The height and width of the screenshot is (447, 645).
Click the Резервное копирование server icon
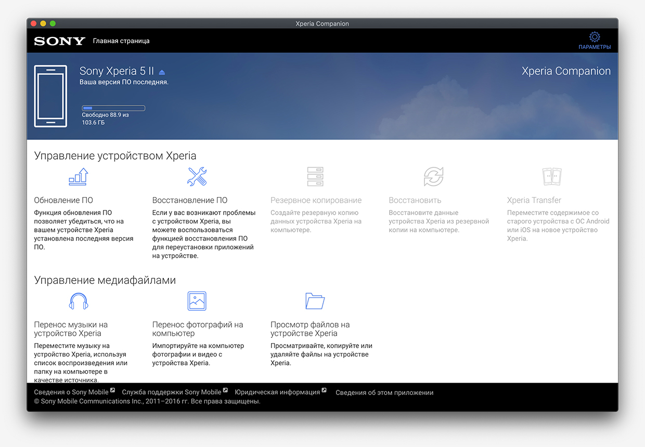tap(315, 177)
